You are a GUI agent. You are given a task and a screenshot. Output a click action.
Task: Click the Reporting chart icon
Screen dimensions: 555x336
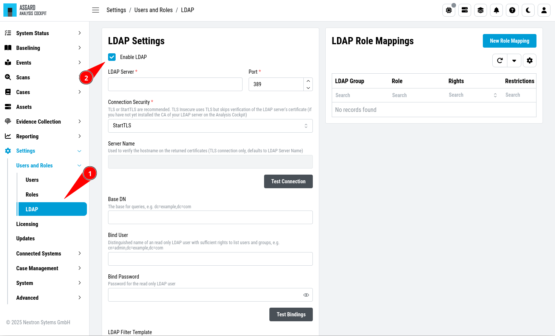(x=8, y=136)
